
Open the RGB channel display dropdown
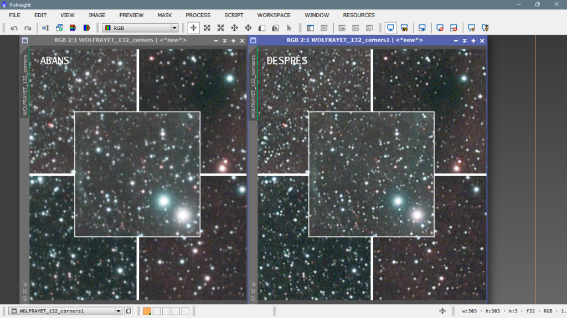(174, 28)
